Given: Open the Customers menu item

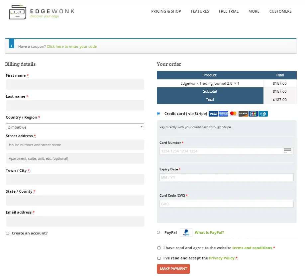Looking at the screenshot, I should point(280,11).
